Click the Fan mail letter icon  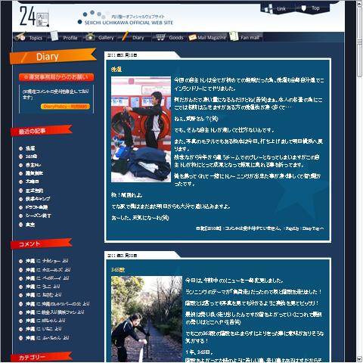(234, 36)
